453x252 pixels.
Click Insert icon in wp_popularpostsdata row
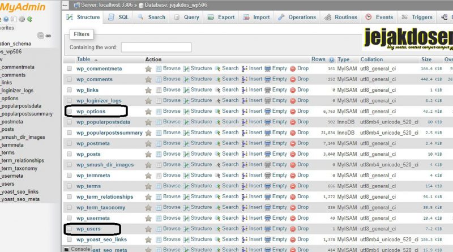[245, 122]
